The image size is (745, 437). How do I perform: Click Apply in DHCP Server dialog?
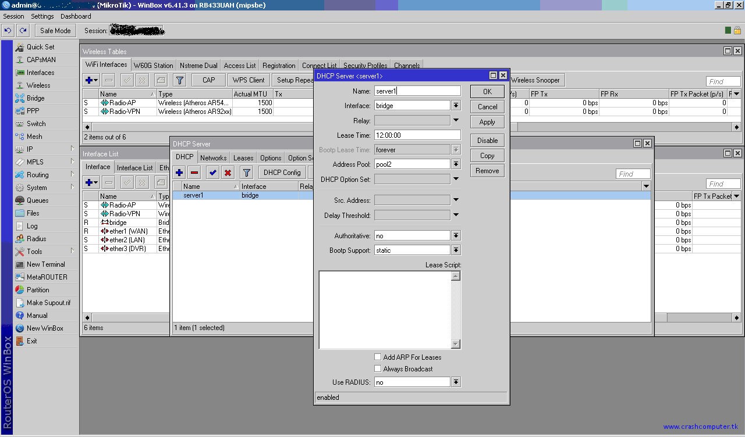click(487, 122)
